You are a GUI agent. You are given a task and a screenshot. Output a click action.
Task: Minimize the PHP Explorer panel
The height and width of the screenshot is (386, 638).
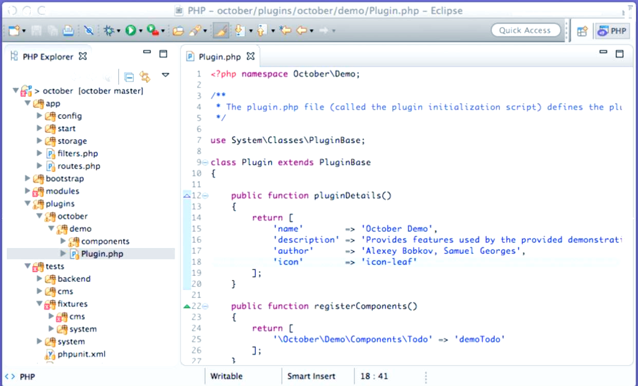point(147,52)
